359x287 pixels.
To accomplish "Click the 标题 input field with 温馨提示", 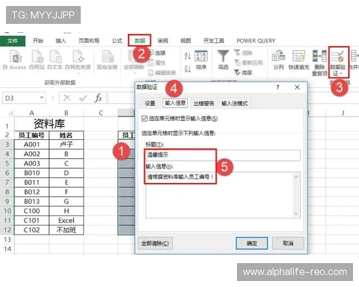I will (223, 155).
